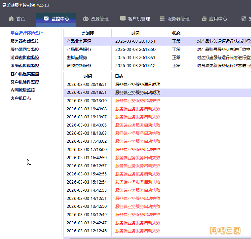The width and height of the screenshot is (251, 239).
Task: Open 内网流量监控 in sidebar
Action: (x=23, y=90)
